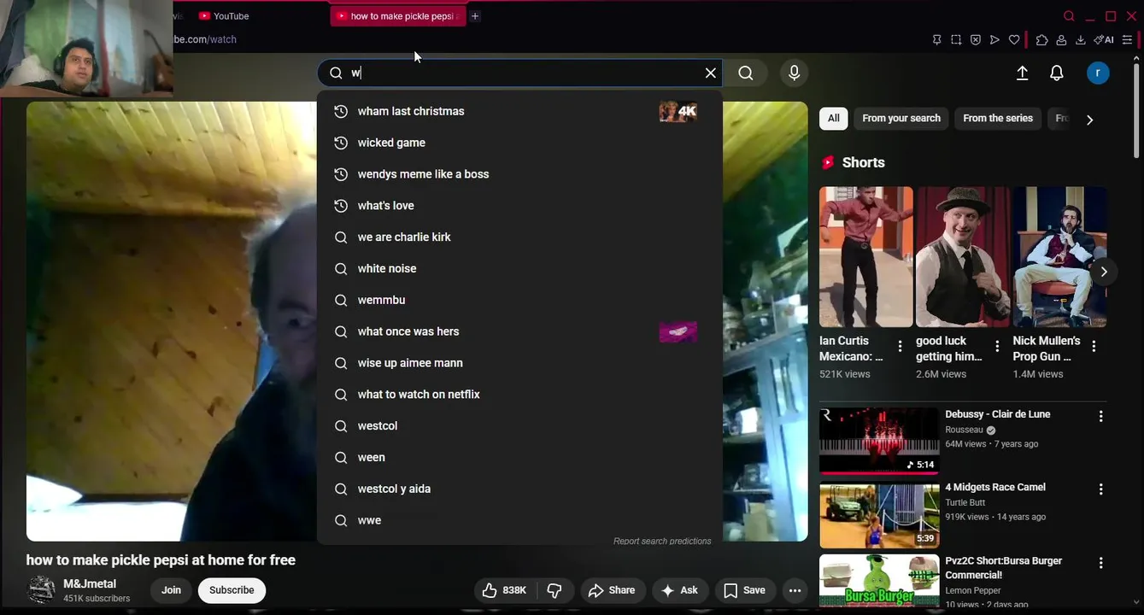Open options for Ian Curtis Mexicano short
The image size is (1144, 615).
[900, 346]
